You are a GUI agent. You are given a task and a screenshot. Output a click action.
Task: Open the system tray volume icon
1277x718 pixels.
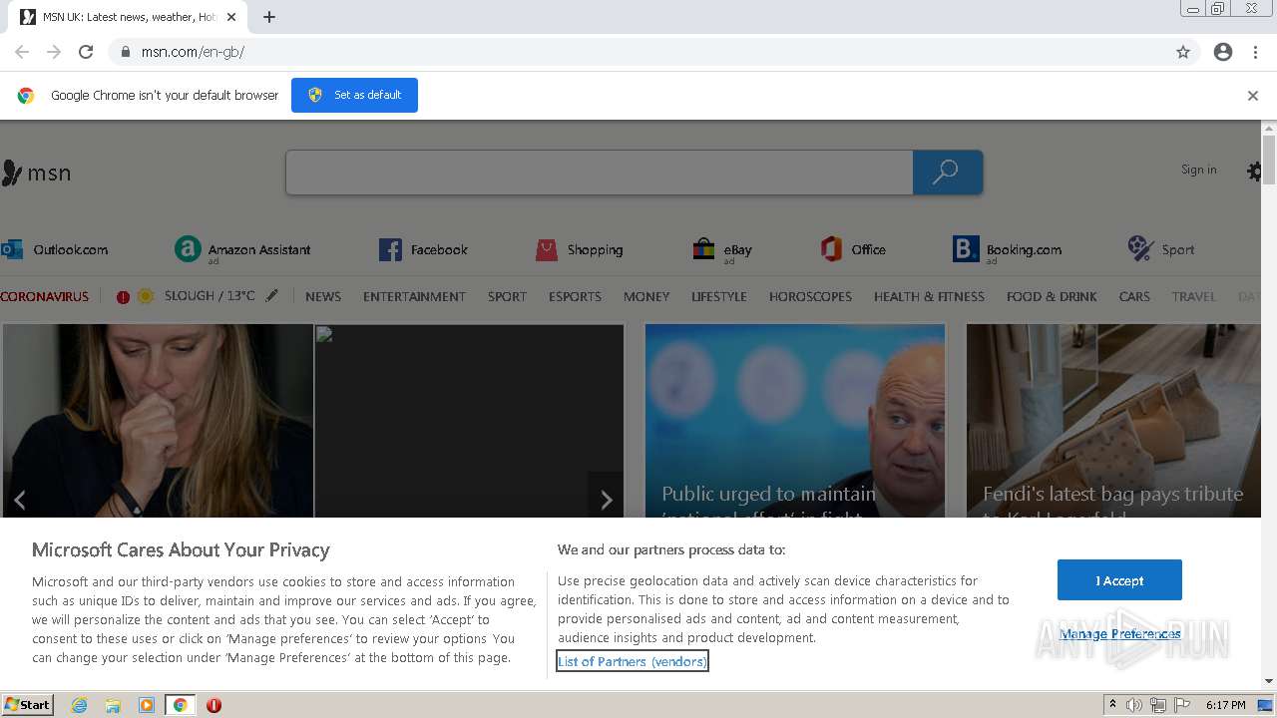pyautogui.click(x=1134, y=705)
